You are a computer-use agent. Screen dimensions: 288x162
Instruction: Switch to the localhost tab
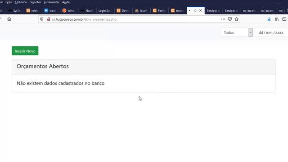point(141,11)
